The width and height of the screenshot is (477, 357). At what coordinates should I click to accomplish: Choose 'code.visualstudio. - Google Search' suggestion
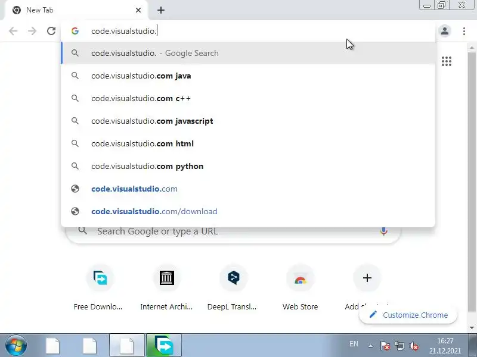248,53
